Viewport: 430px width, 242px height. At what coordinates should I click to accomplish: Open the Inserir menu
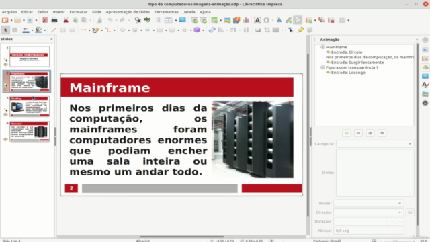(58, 12)
